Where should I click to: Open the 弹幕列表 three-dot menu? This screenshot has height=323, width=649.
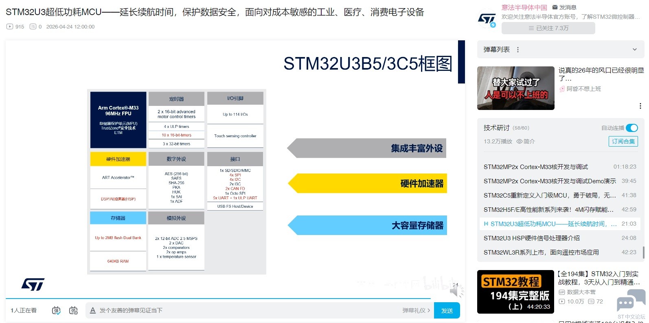coord(518,50)
